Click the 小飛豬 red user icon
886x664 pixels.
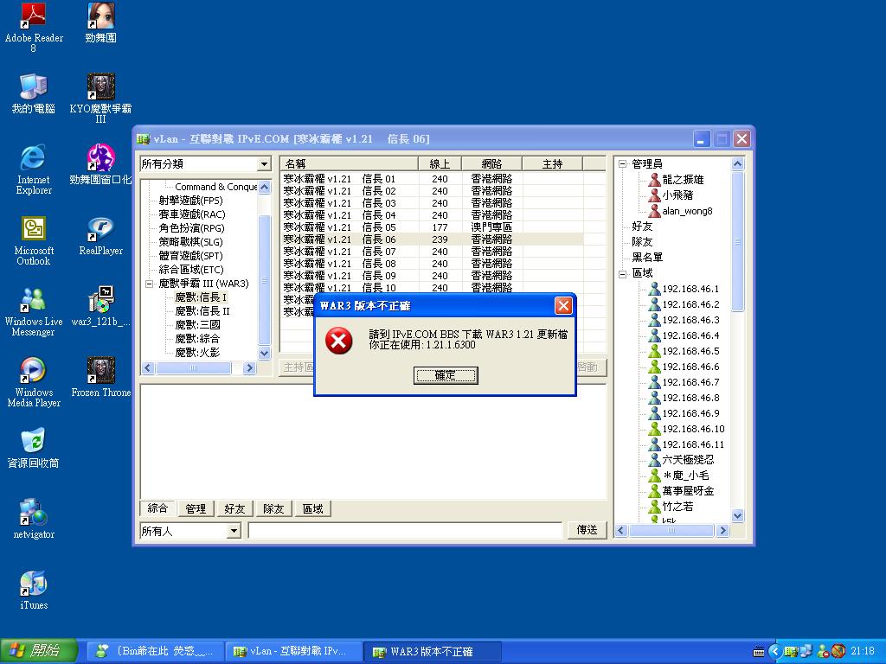(656, 195)
